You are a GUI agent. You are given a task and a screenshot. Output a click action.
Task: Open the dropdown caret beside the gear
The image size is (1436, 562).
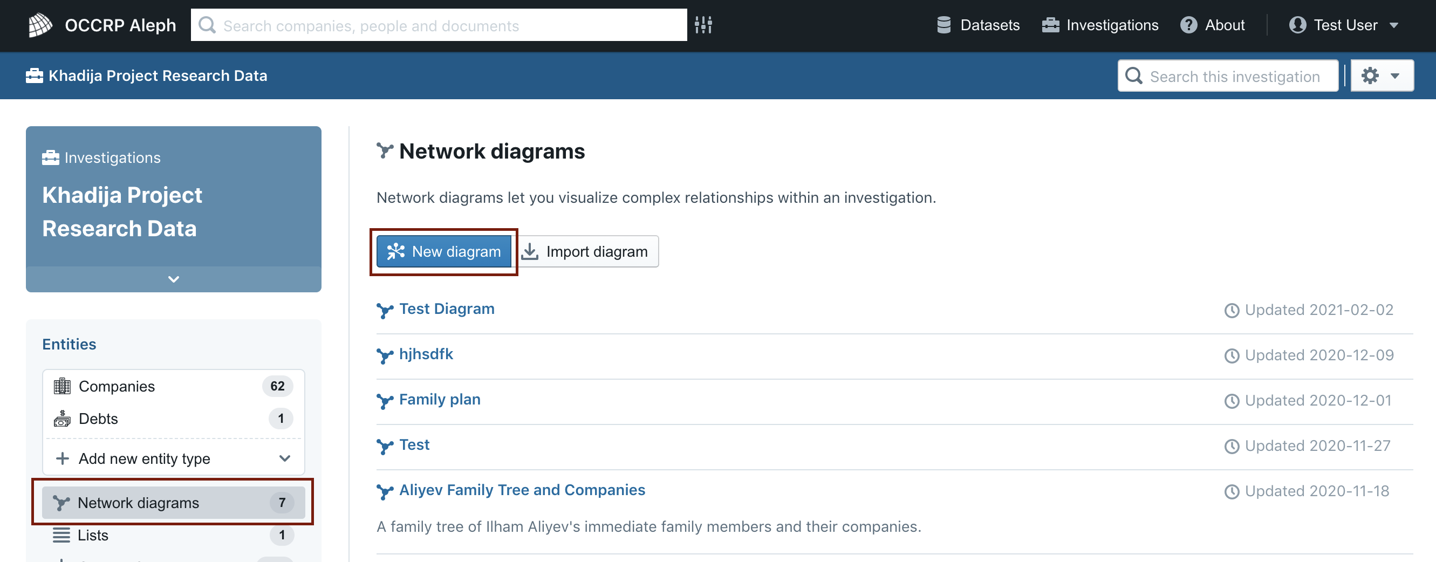pyautogui.click(x=1395, y=76)
